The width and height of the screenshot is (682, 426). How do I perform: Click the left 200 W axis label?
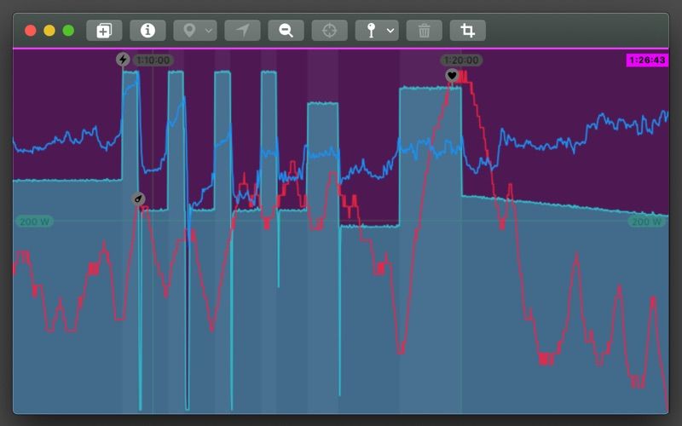point(34,222)
